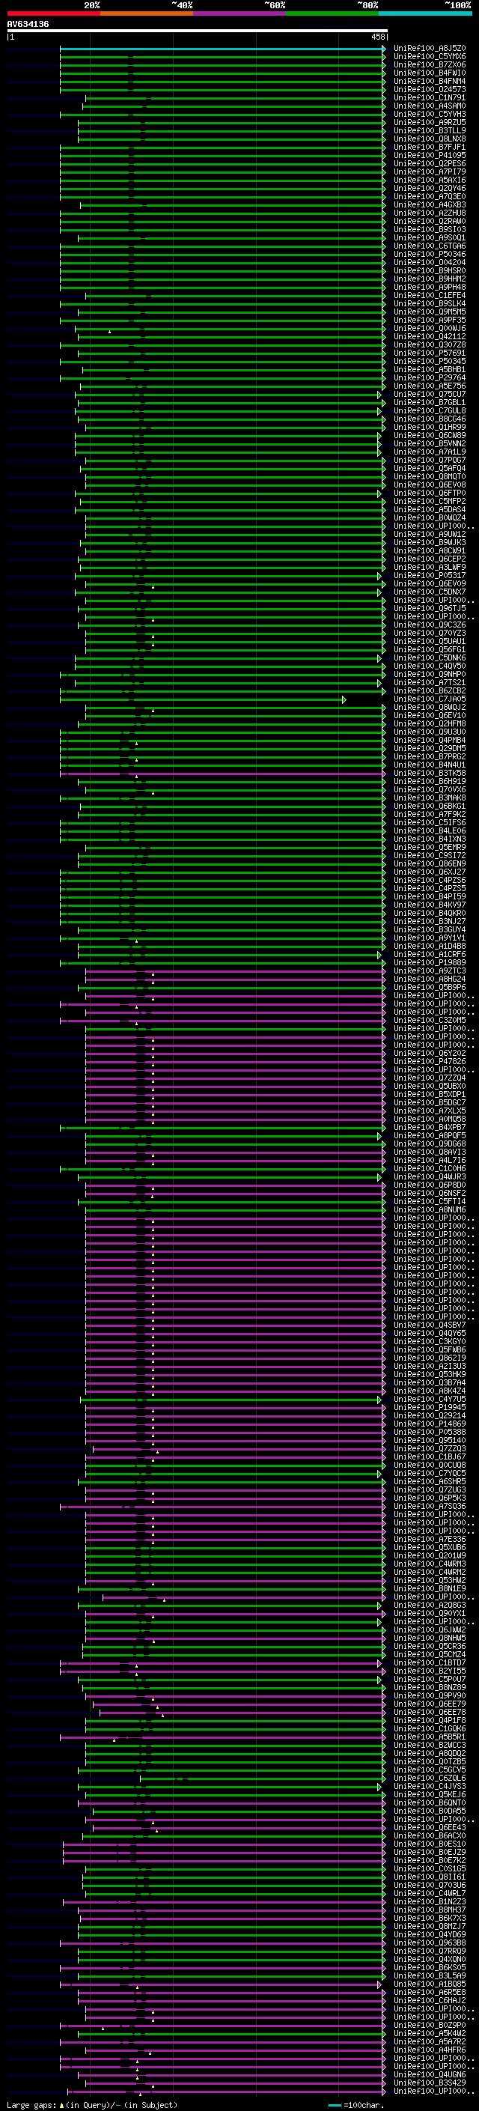Click the orange ~40% identity legend segment

pos(147,13)
